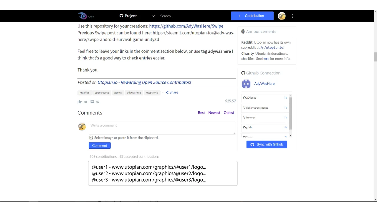Click the image upload icon below comment box
The width and height of the screenshot is (377, 212).
pyautogui.click(x=91, y=138)
